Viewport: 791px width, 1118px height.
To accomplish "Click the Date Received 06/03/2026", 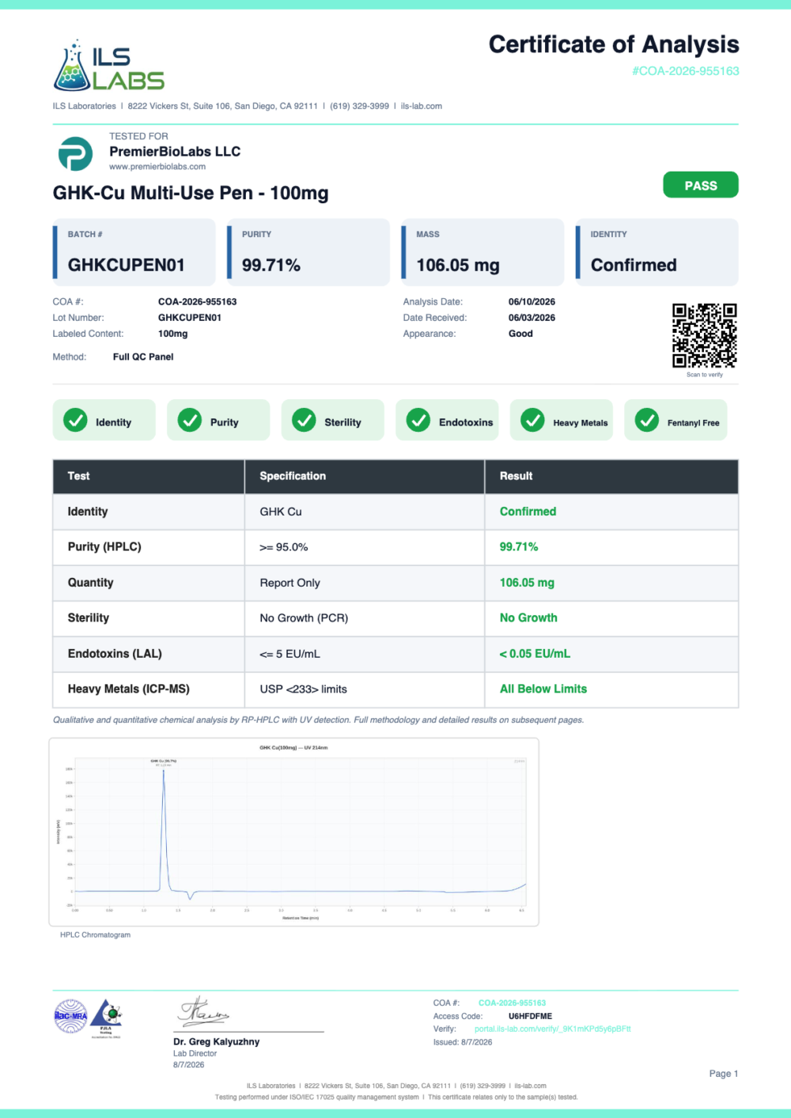I will (x=532, y=318).
